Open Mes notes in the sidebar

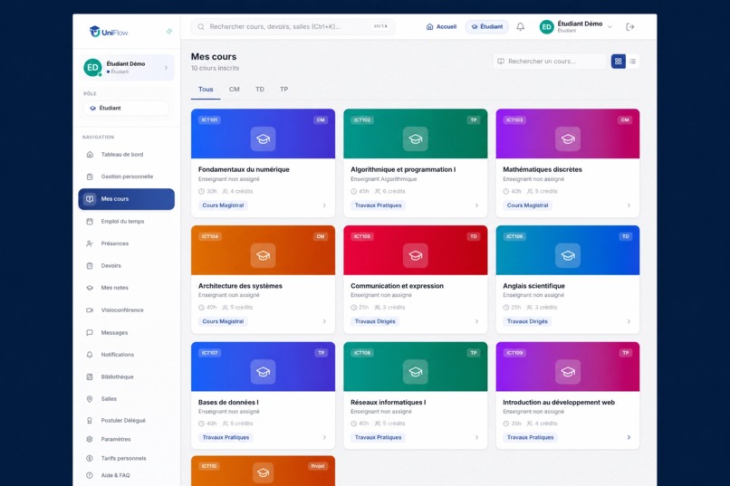pos(126,288)
